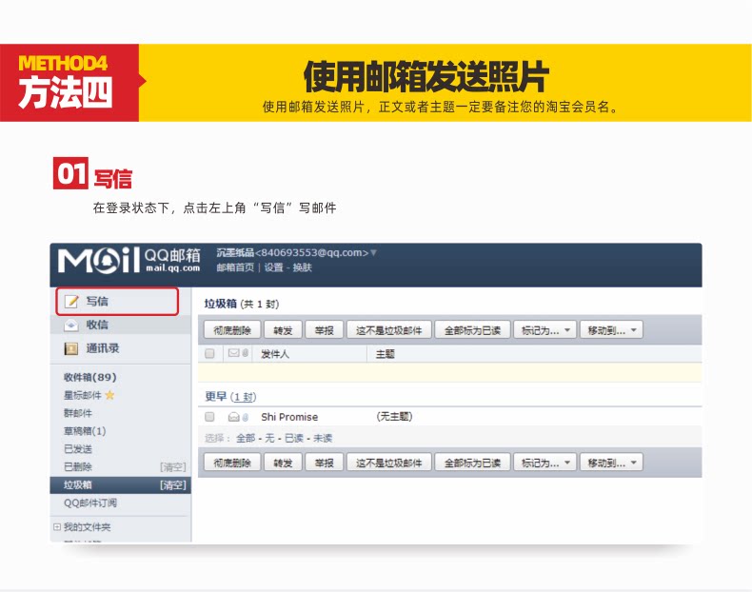This screenshot has height=592, width=752.
Task: Click the envelope icon on the Shi Promise row
Action: click(x=233, y=417)
